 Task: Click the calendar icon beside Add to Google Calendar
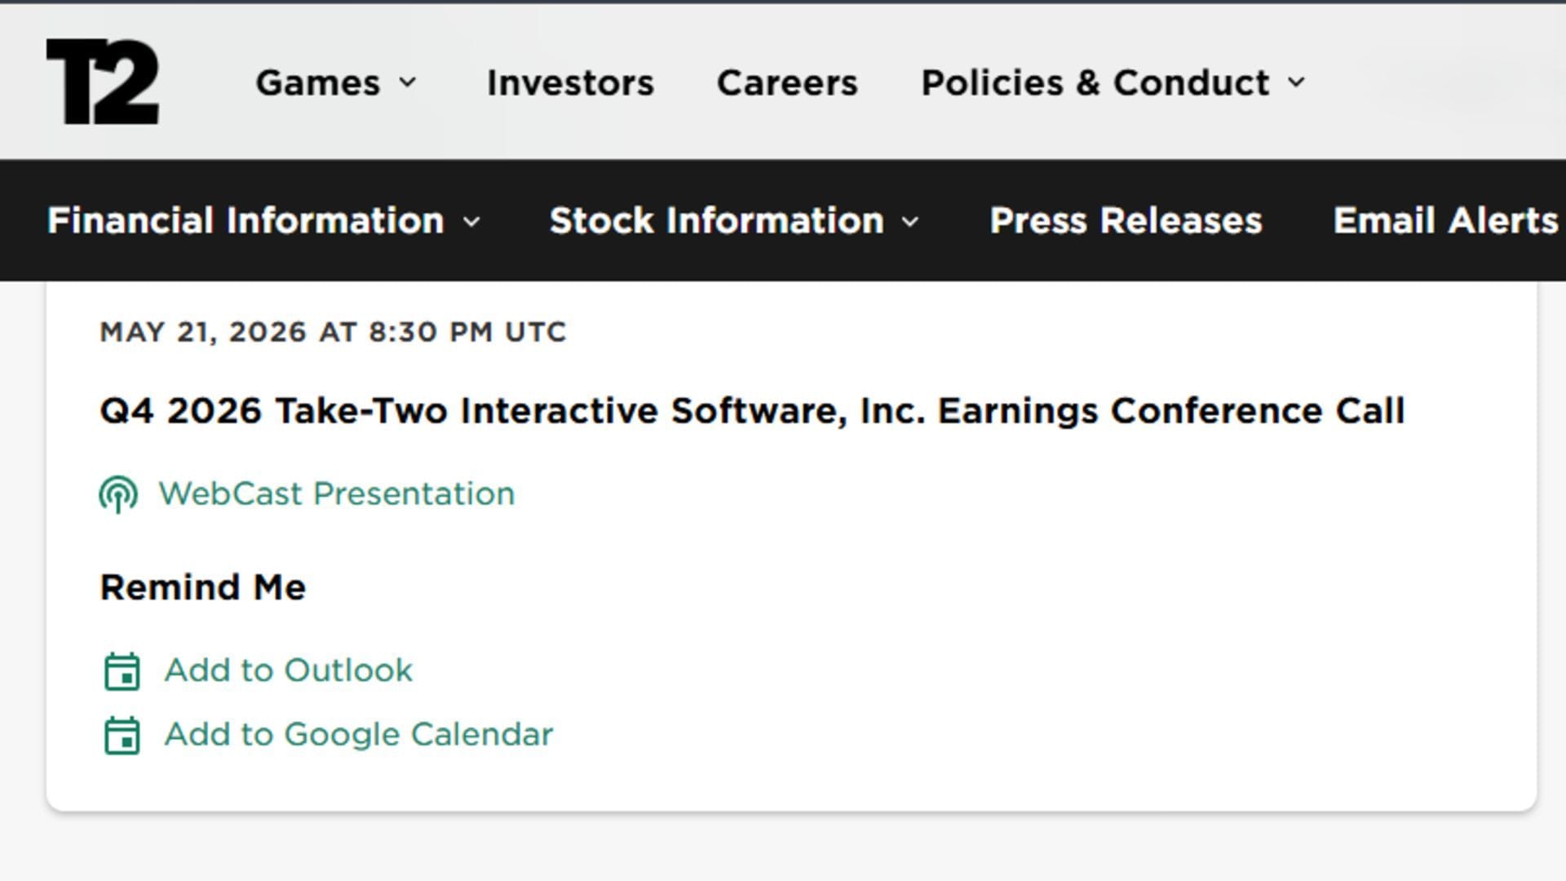[122, 735]
